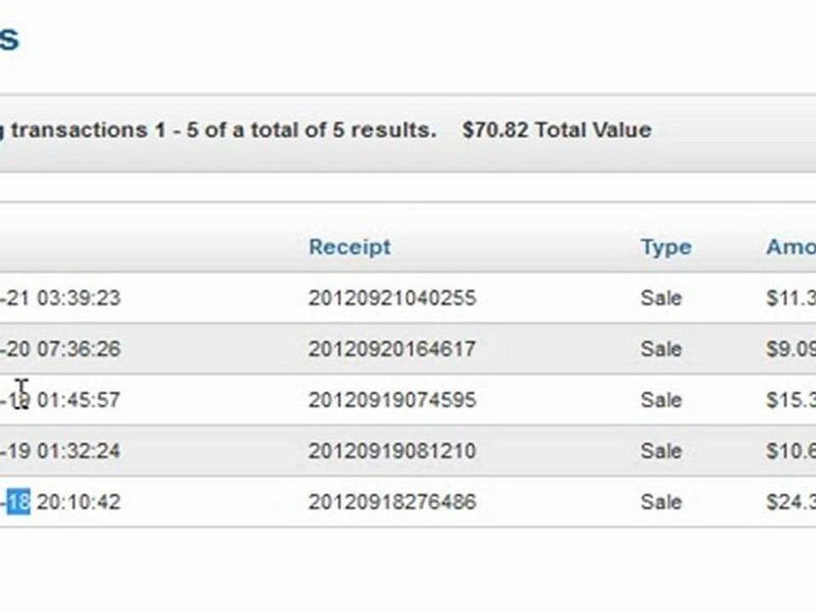
Task: Click Sale type in the 20120918276486 row
Action: click(661, 501)
